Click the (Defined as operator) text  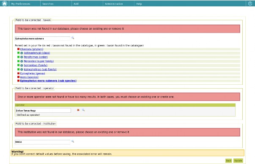pyautogui.click(x=28, y=115)
